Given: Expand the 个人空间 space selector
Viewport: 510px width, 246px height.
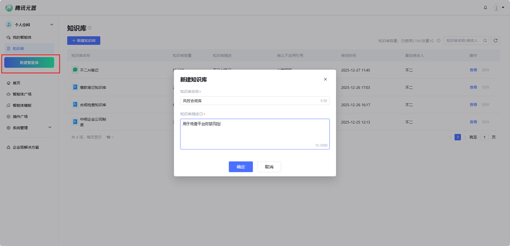Looking at the screenshot, I should 29,25.
